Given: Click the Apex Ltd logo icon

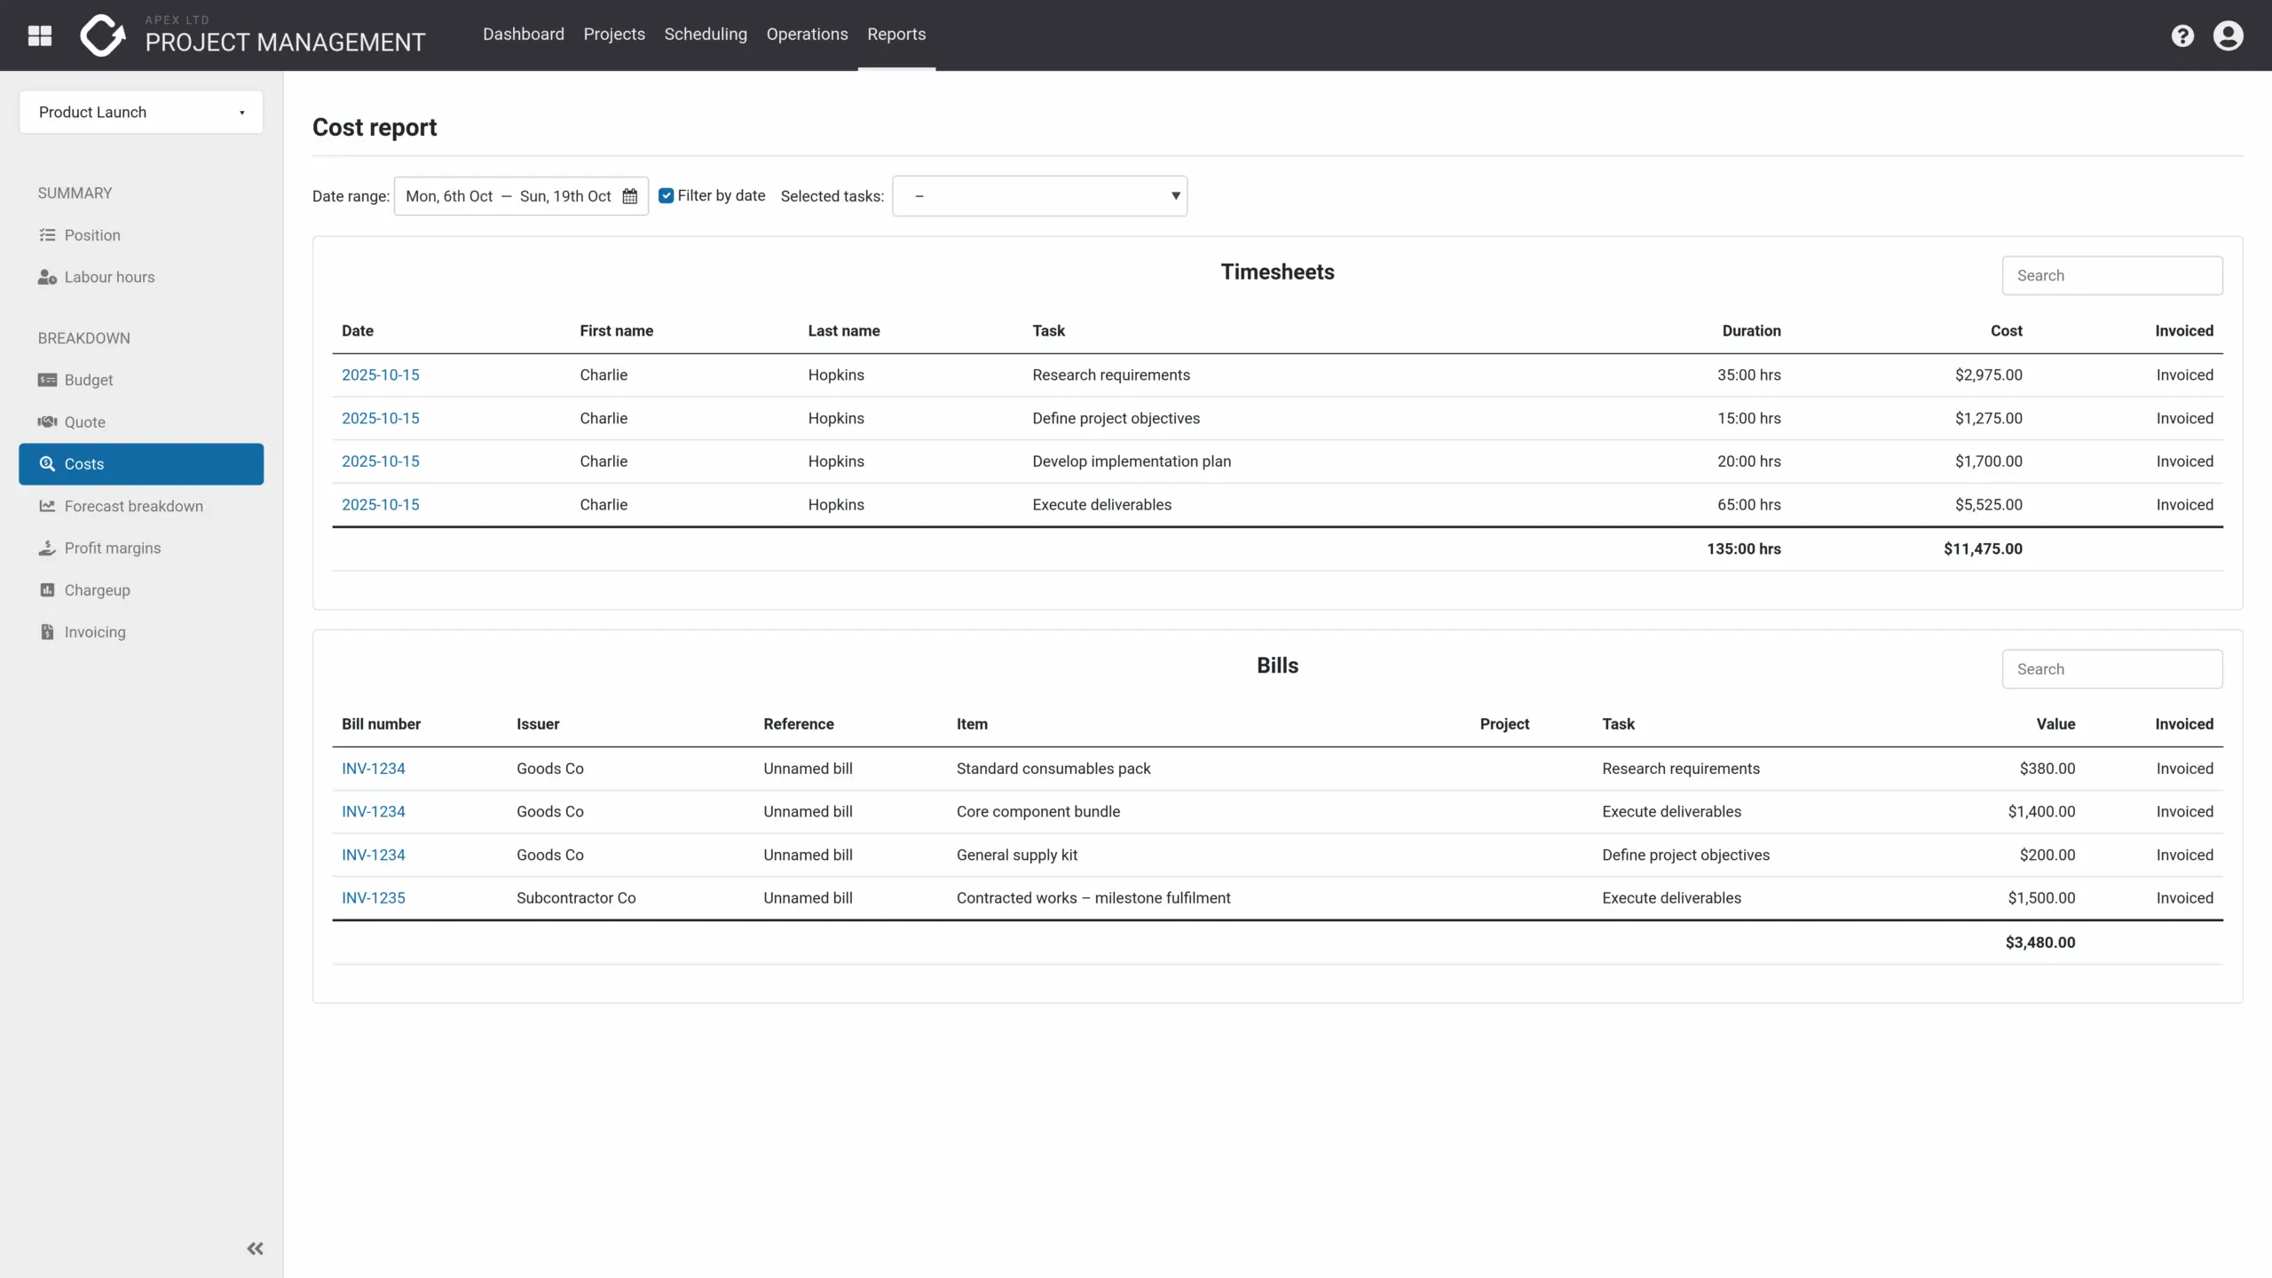Looking at the screenshot, I should pyautogui.click(x=102, y=35).
